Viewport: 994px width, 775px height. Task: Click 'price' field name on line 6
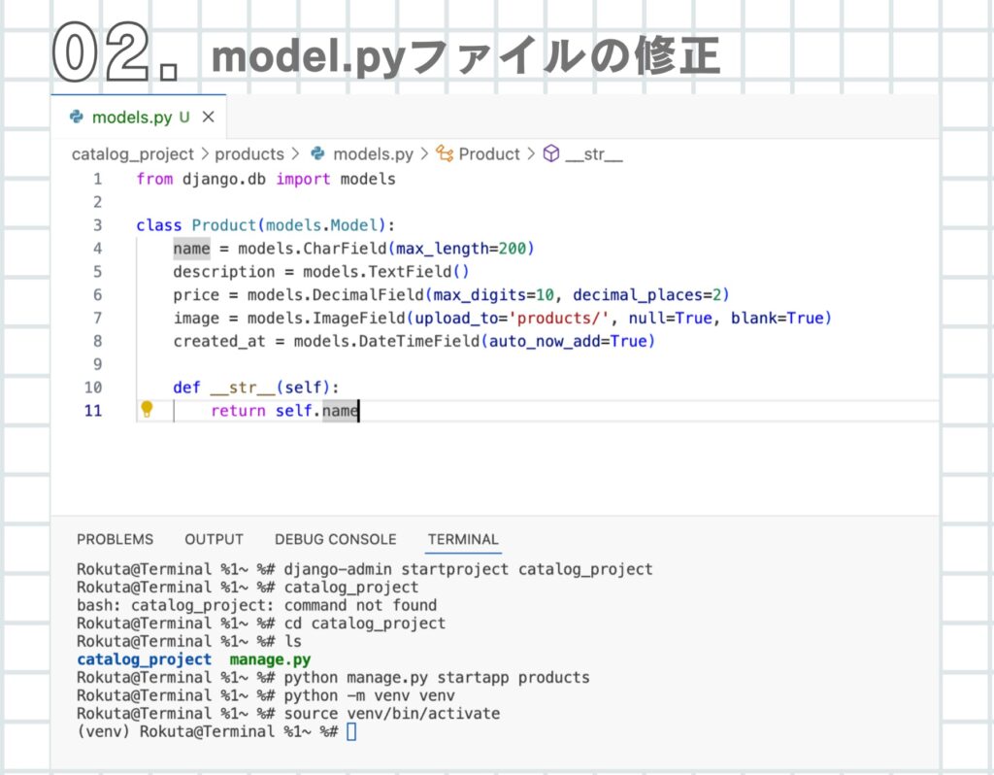coord(196,295)
